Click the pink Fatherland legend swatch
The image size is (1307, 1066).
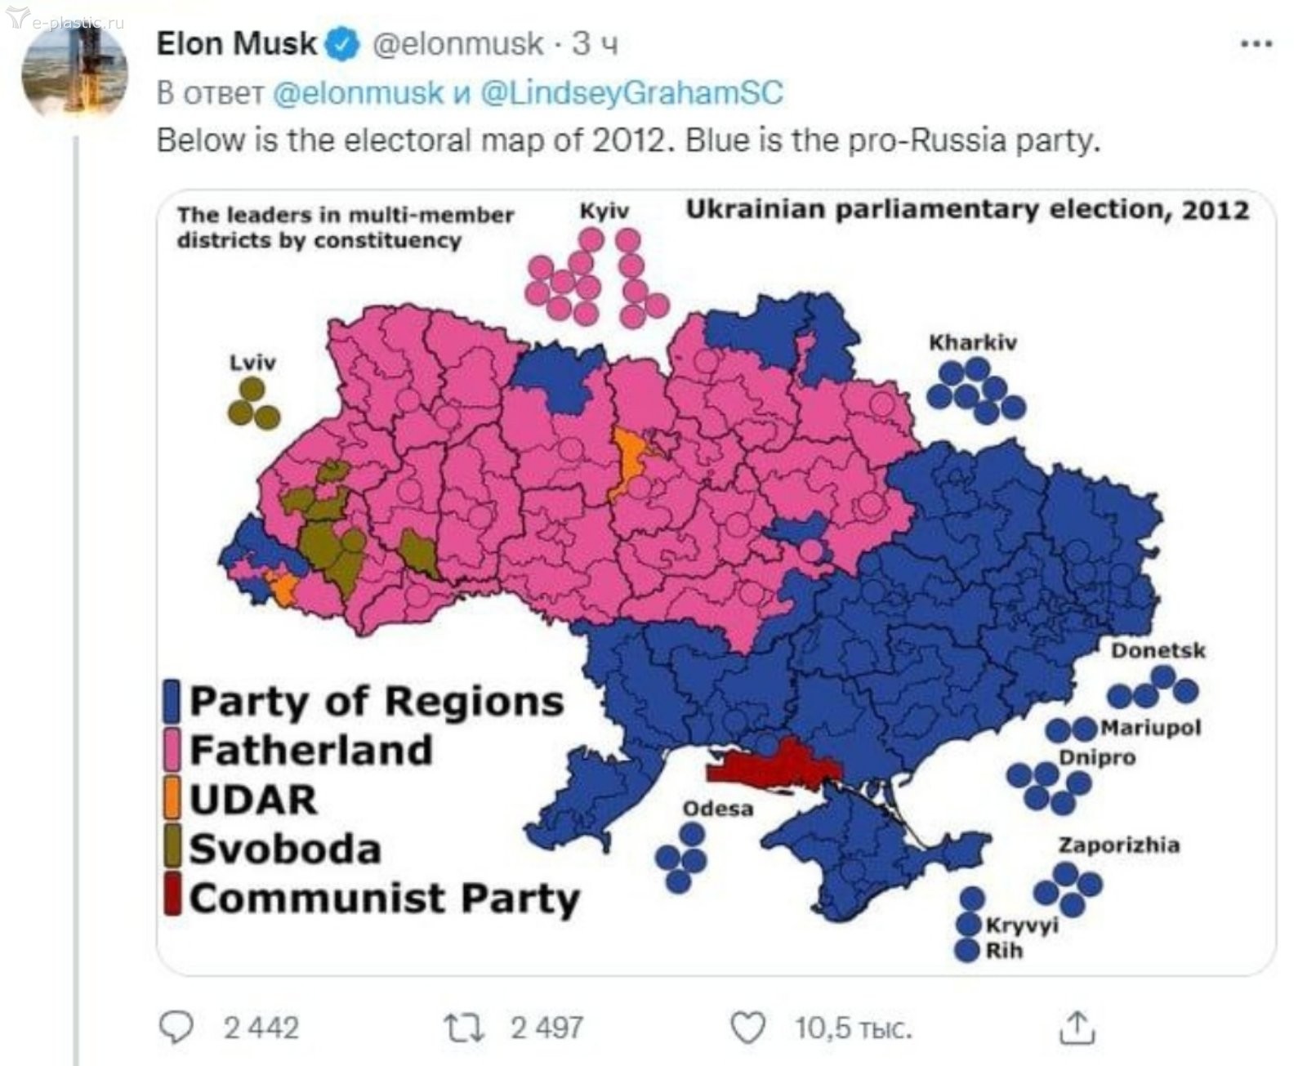[172, 751]
